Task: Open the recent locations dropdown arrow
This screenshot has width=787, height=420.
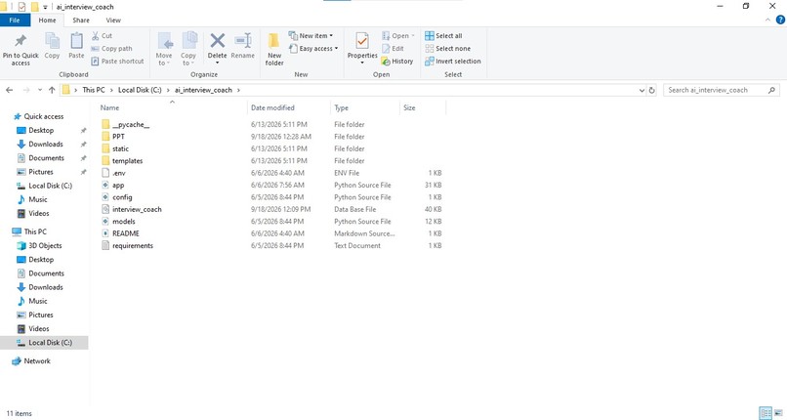Action: 40,90
